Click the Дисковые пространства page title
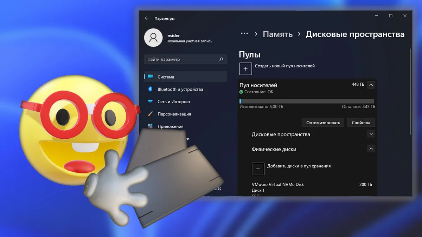The width and height of the screenshot is (422, 237). [x=355, y=34]
